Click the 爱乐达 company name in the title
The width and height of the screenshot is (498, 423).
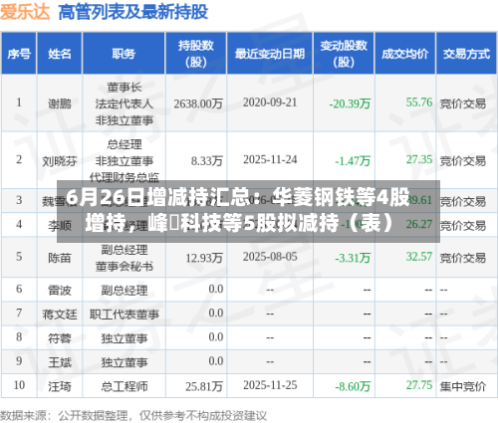[x=25, y=12]
